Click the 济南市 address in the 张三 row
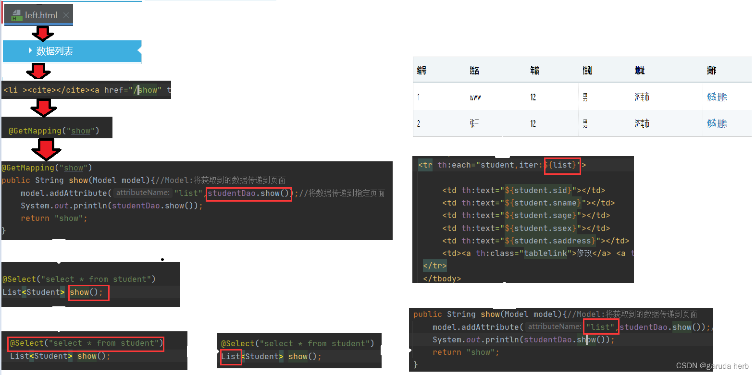The image size is (756, 375). (642, 123)
